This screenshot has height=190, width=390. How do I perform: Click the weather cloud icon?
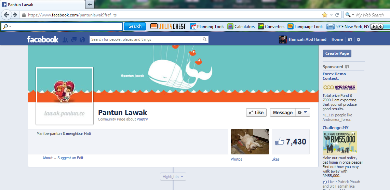click(330, 26)
